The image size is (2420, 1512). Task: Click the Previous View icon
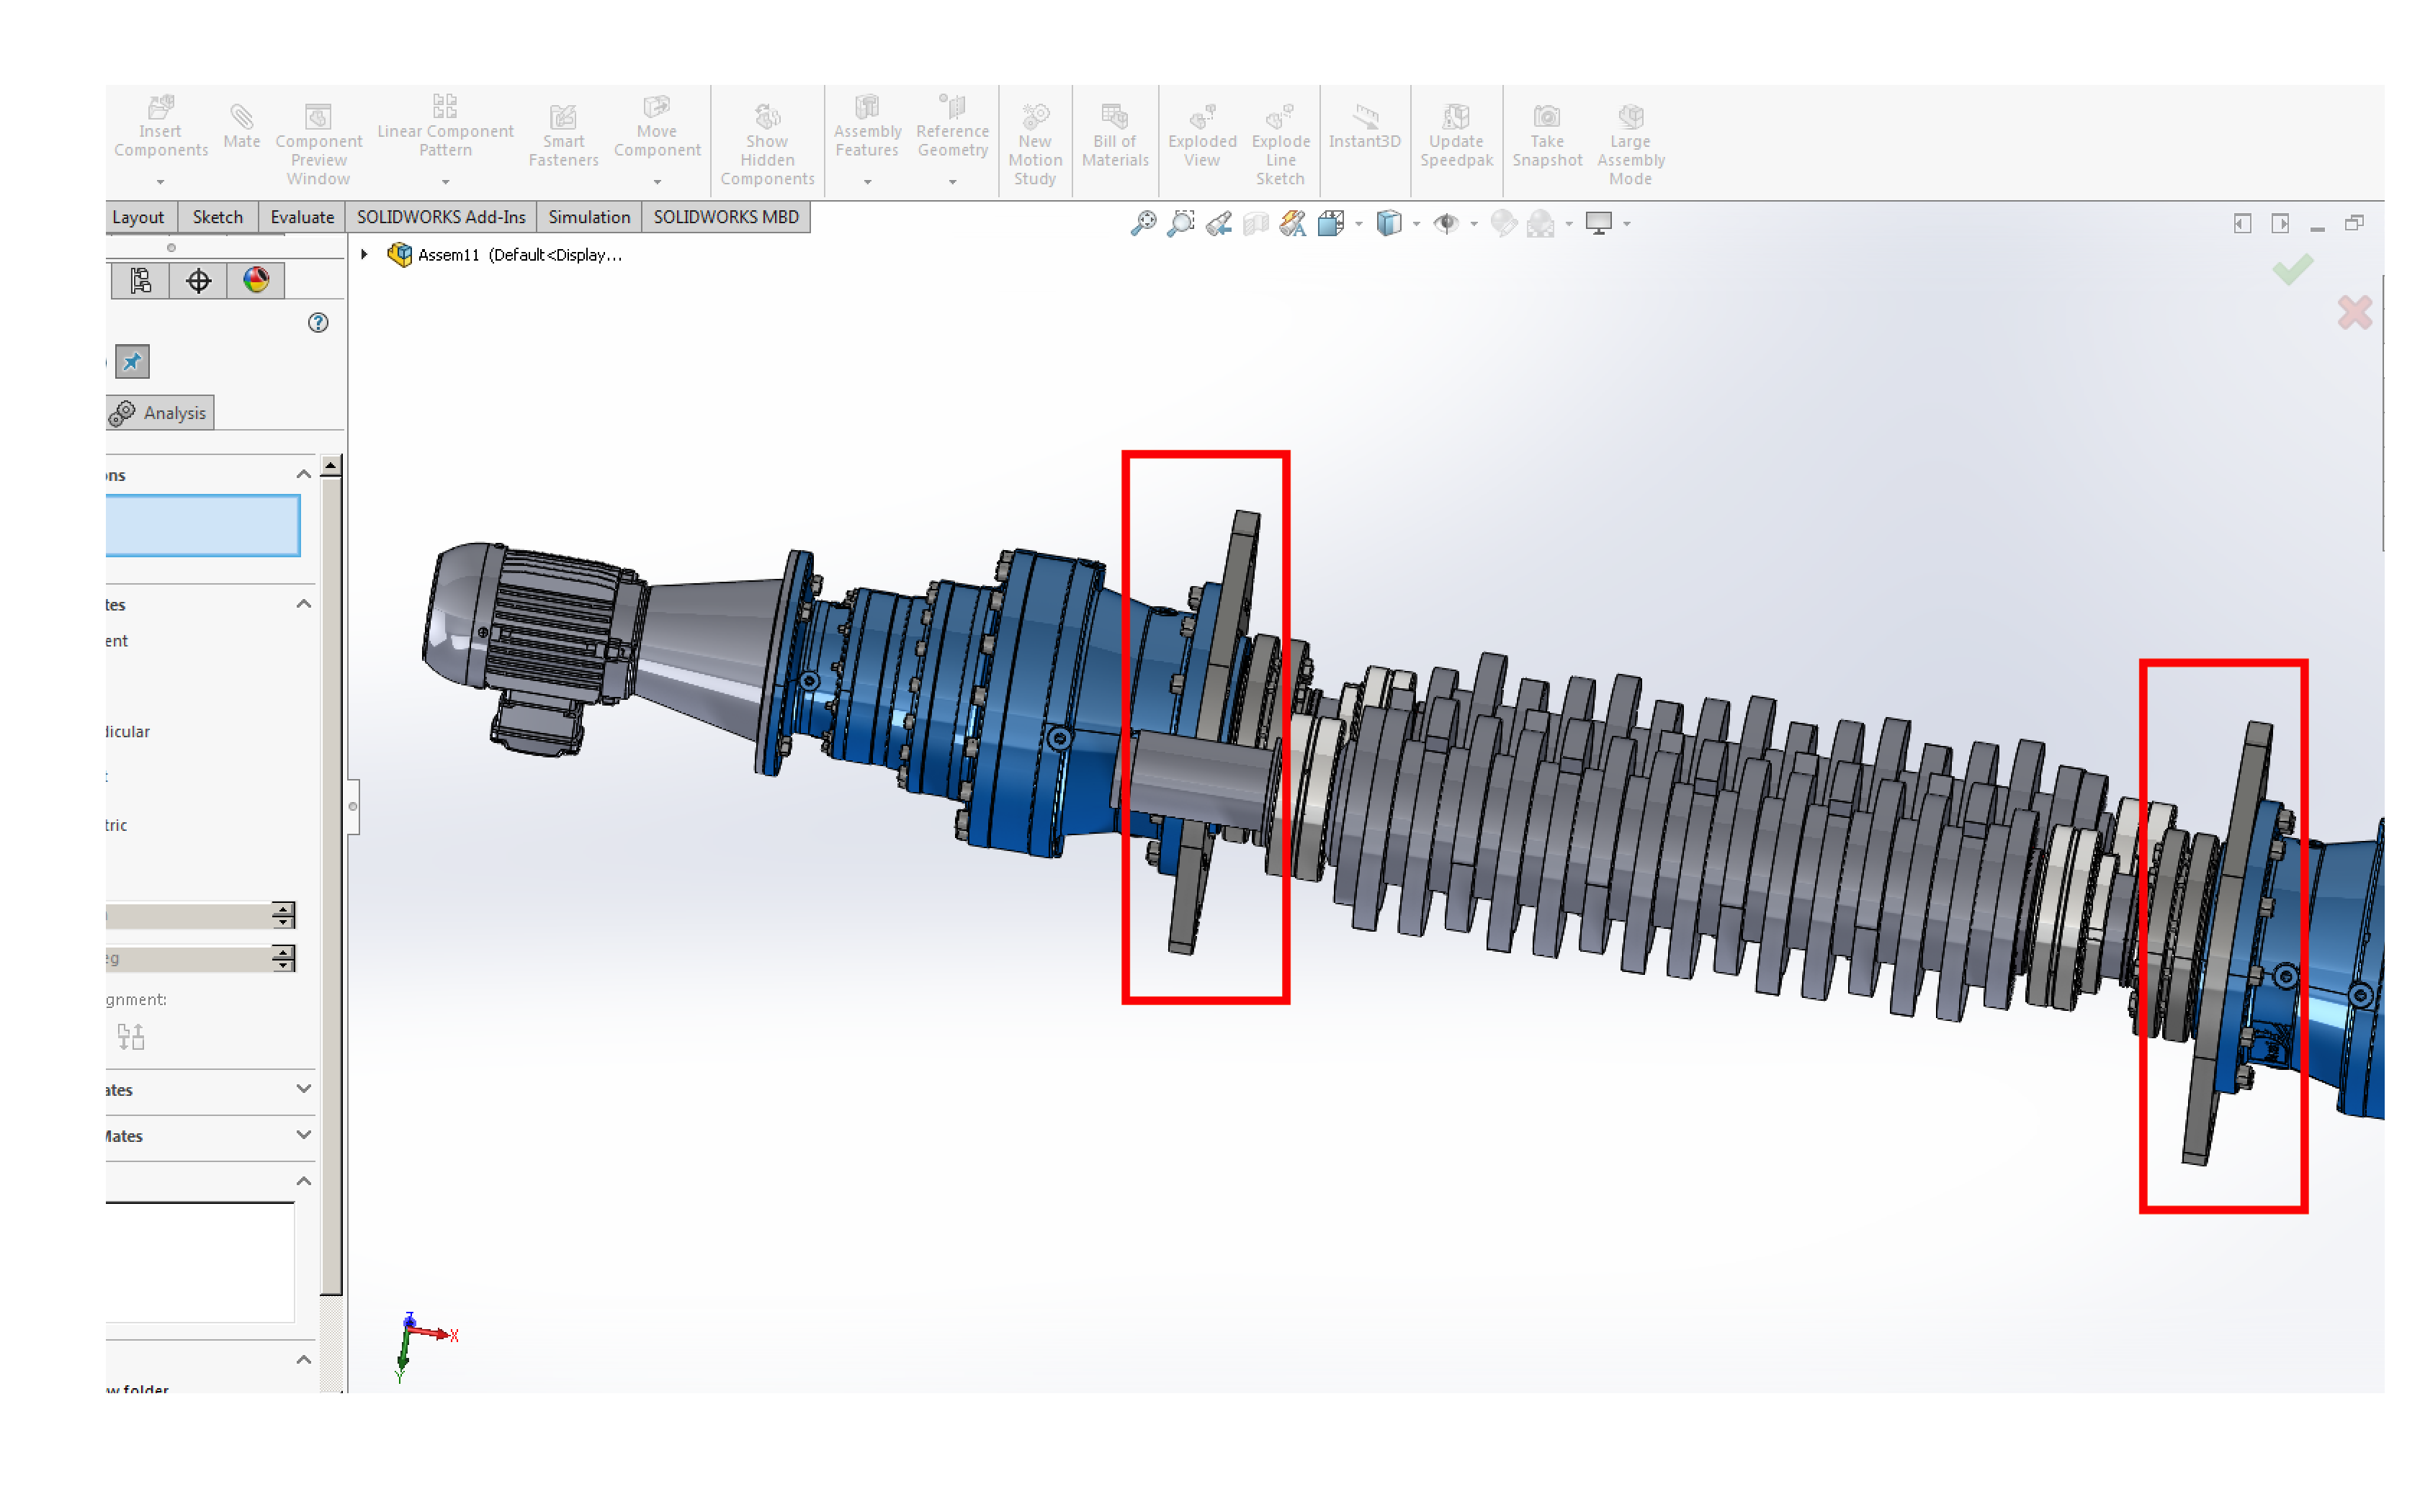click(1218, 223)
